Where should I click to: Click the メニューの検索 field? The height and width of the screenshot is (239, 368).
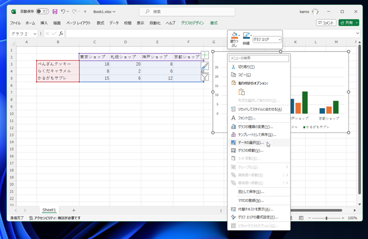pyautogui.click(x=259, y=58)
